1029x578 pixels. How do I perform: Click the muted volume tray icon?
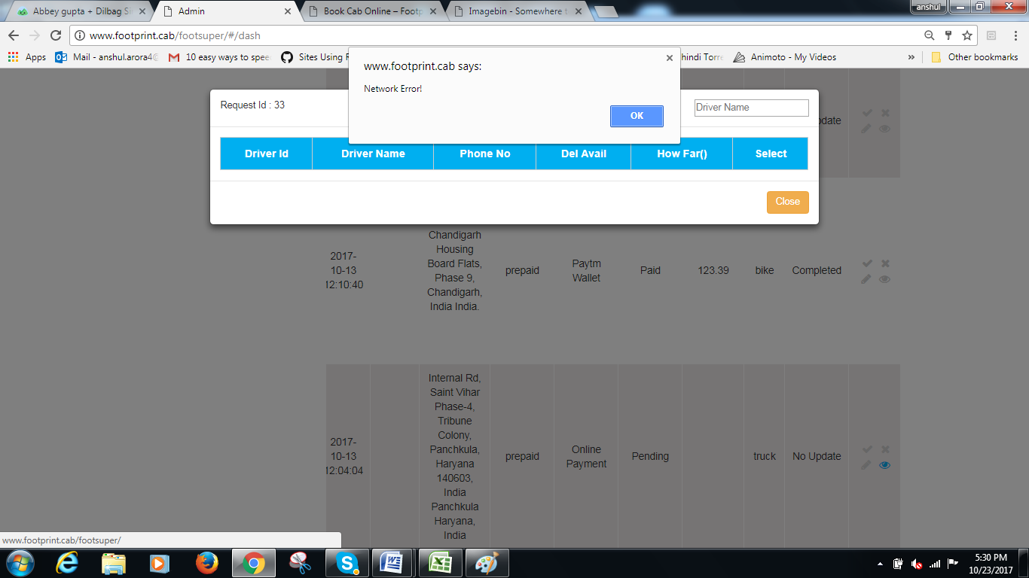coord(917,564)
